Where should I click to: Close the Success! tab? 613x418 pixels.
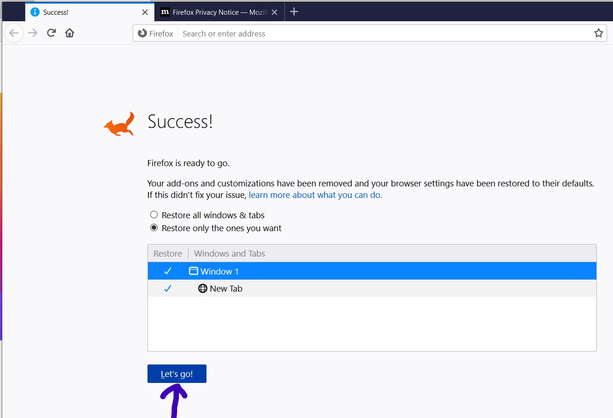coord(145,12)
